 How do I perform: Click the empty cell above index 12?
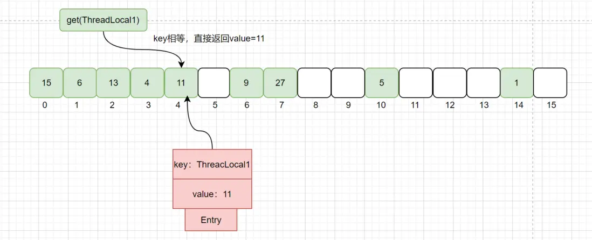(x=449, y=83)
